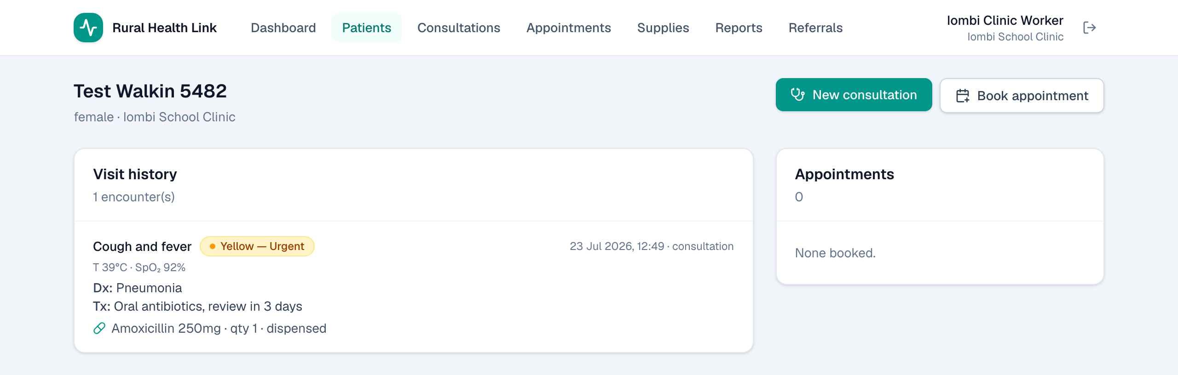
Task: Open the Dashboard tab
Action: coord(283,28)
